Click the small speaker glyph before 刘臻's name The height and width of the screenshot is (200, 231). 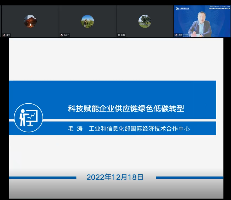click(119, 35)
